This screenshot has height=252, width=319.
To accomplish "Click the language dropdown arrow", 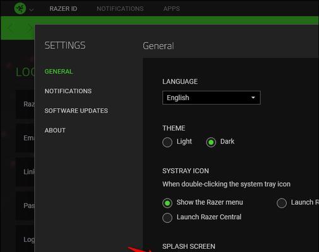I will coord(253,98).
